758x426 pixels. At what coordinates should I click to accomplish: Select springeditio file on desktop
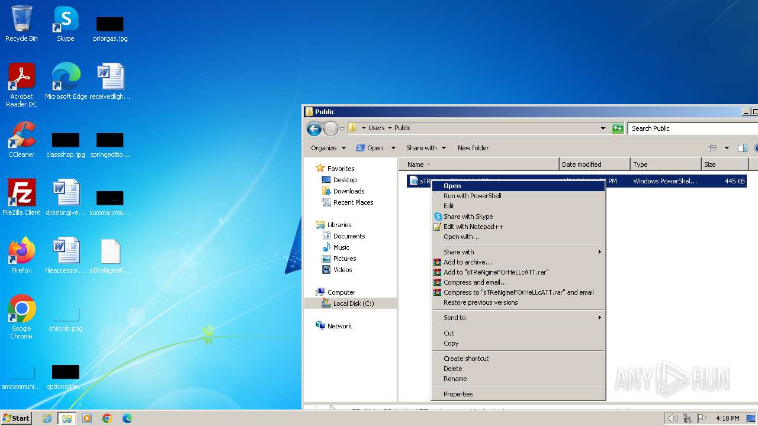110,145
